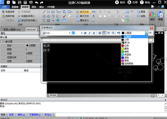Toggle Bold formatting

85,33
